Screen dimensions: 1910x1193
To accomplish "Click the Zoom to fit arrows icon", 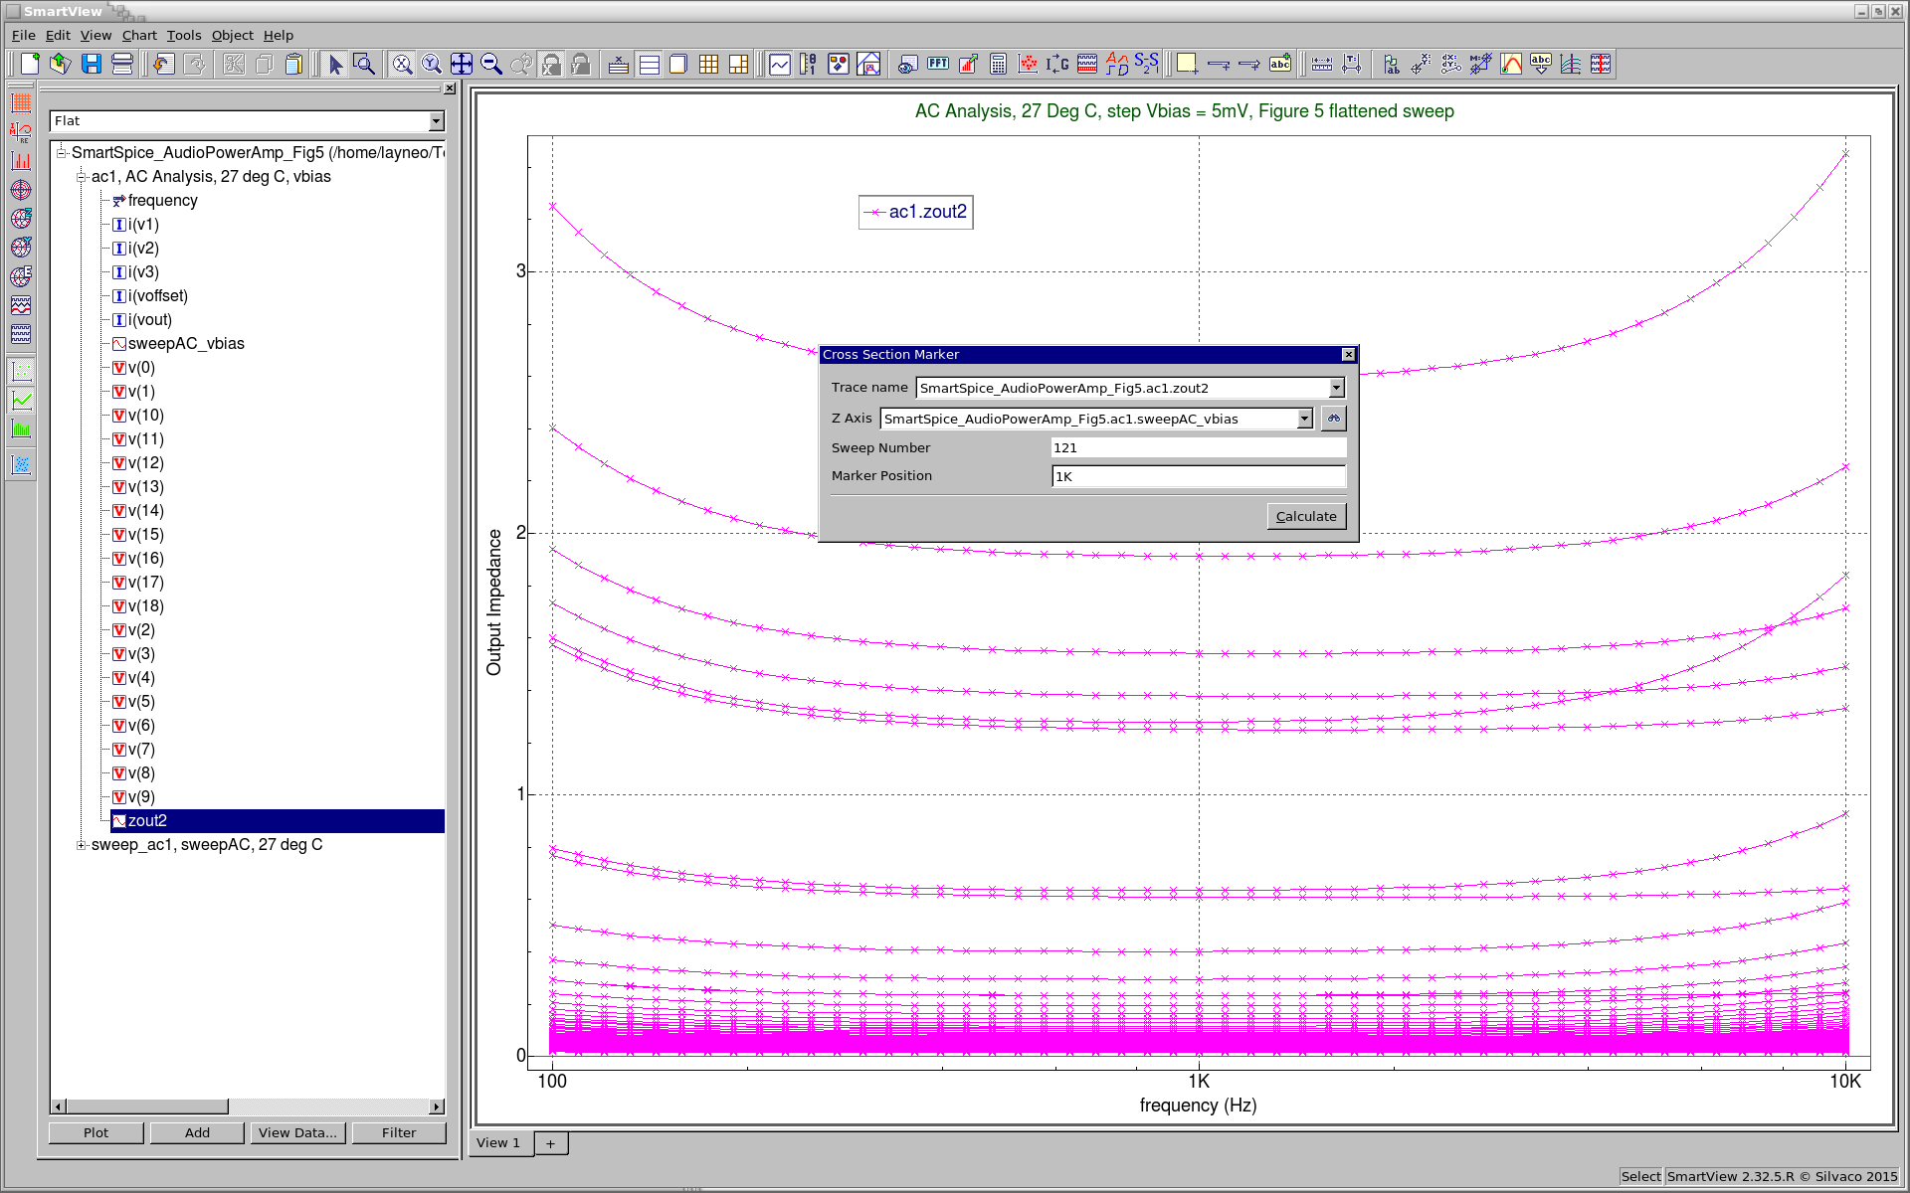I will [462, 65].
